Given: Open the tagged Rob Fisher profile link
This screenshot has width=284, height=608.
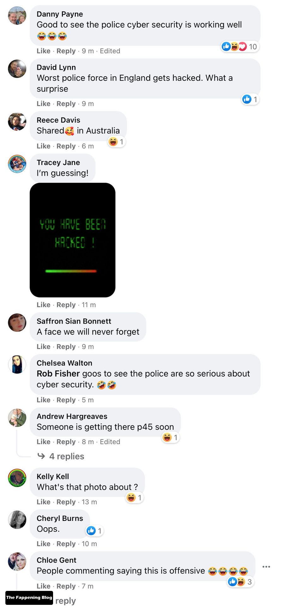Looking at the screenshot, I should coord(58,374).
